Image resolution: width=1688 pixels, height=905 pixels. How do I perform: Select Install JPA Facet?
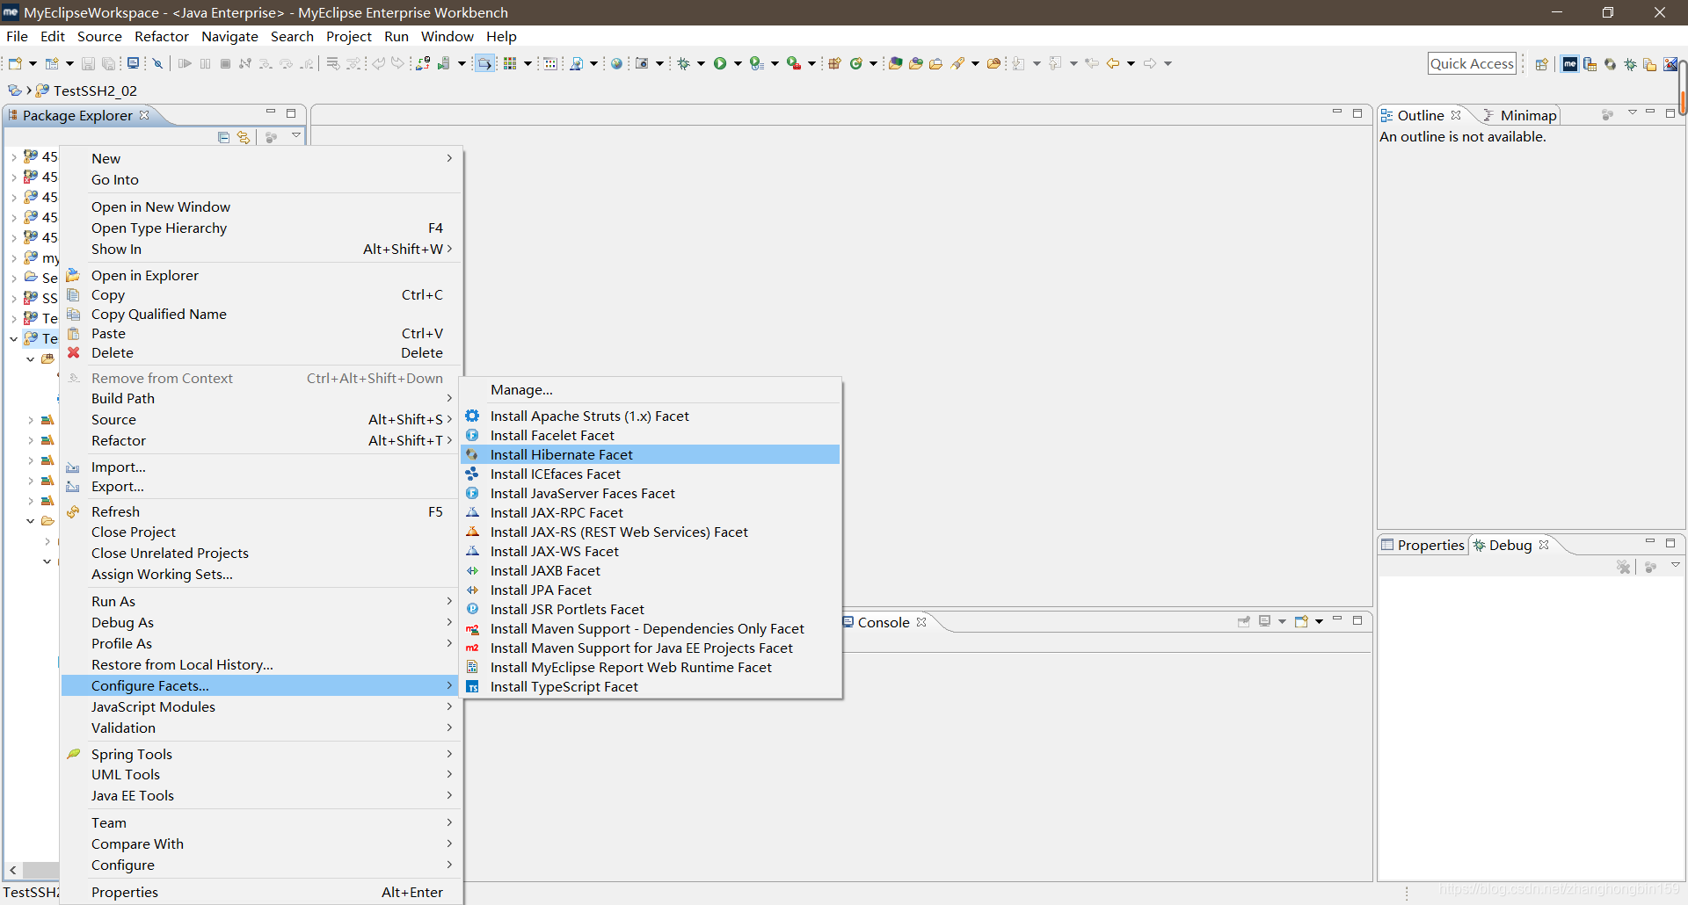pyautogui.click(x=651, y=590)
